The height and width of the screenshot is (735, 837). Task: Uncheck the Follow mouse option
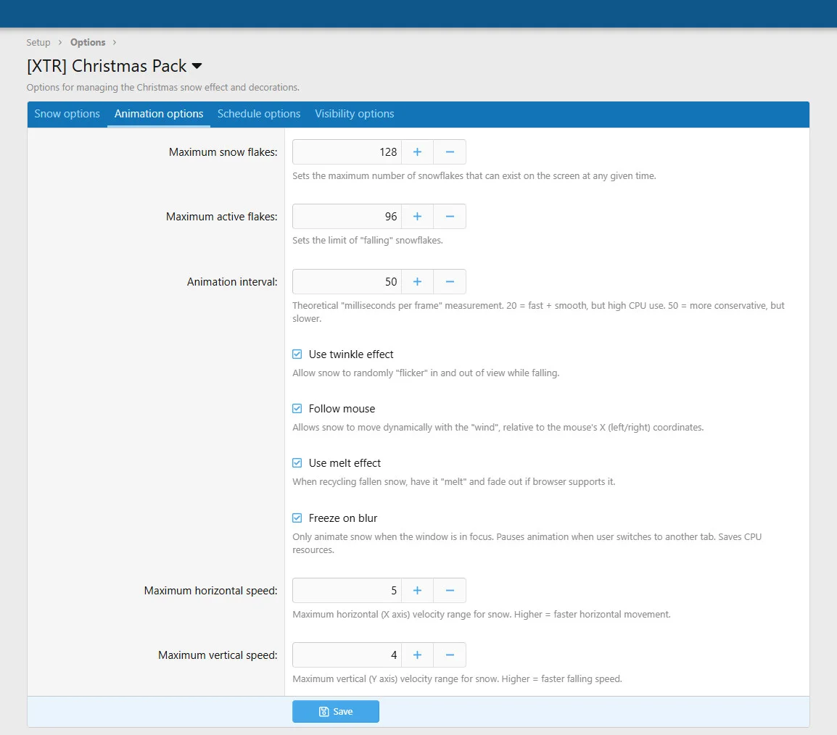click(x=297, y=409)
